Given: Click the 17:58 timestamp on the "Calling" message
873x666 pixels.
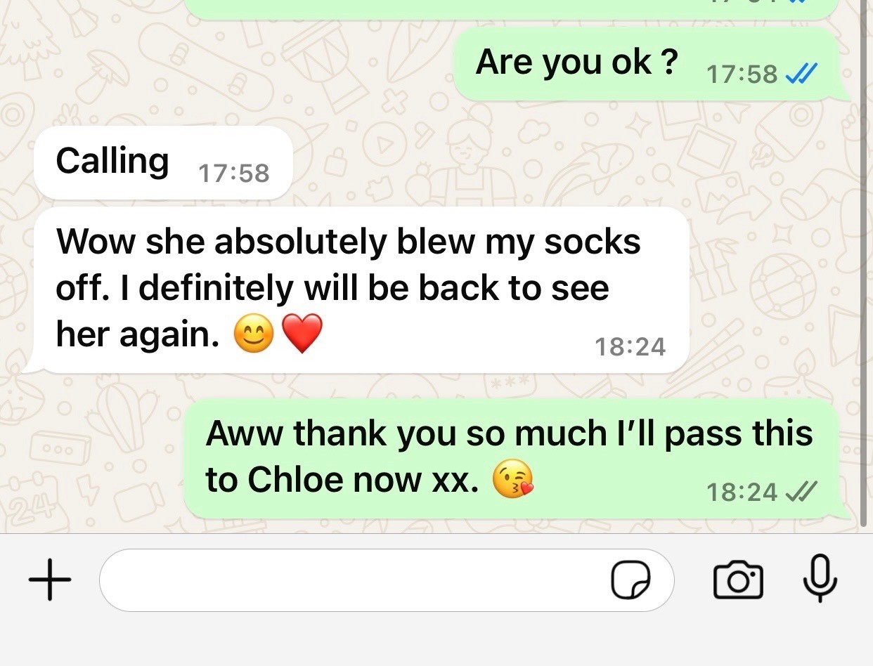Looking at the screenshot, I should pos(234,173).
